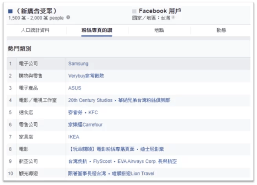Click the 【玩命關頭】電影粉絲專屬頁面 link
The image size is (257, 185).
click(x=101, y=149)
